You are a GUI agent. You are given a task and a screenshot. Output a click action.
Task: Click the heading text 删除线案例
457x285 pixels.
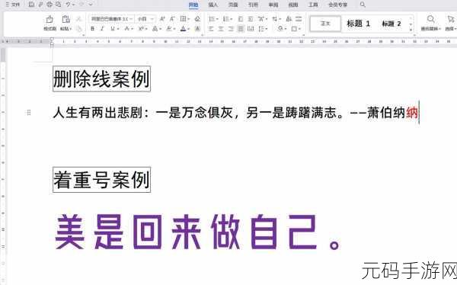(101, 78)
